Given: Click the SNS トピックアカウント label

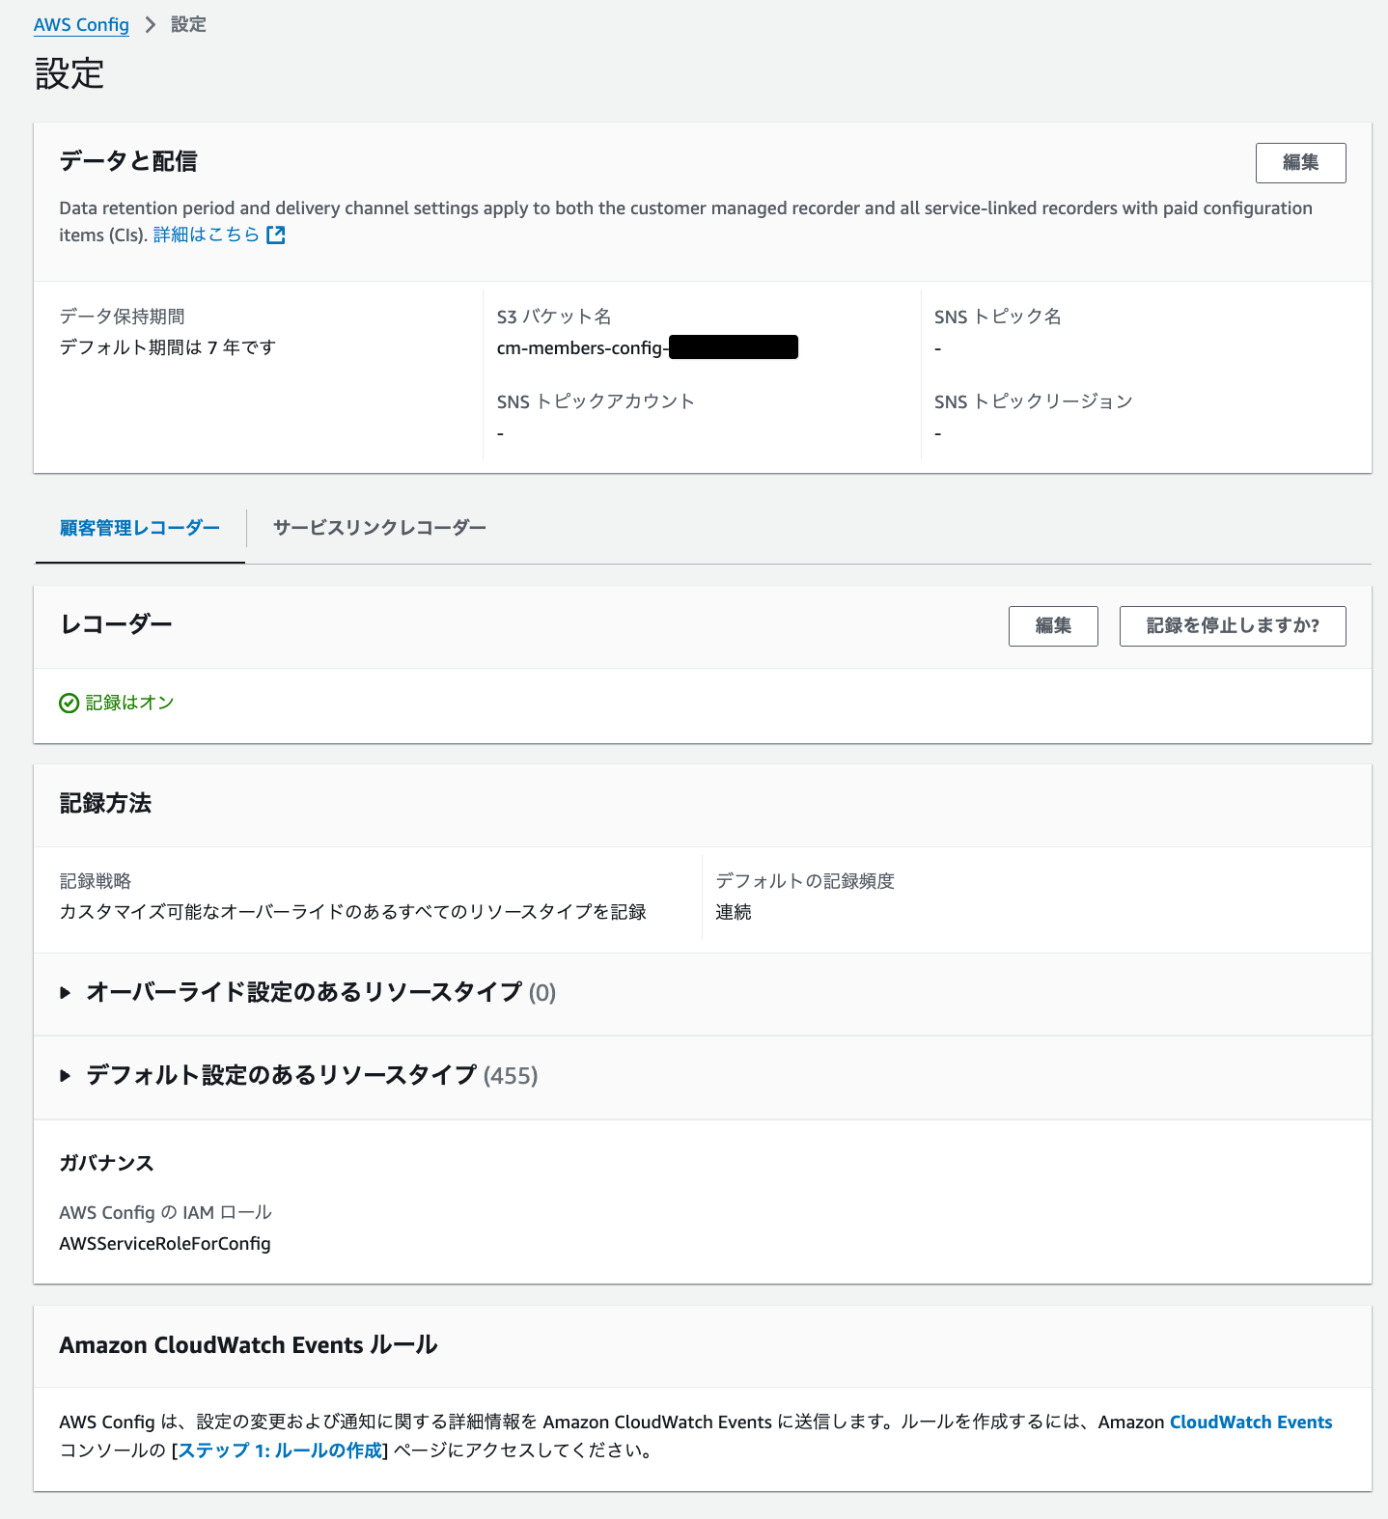Looking at the screenshot, I should pyautogui.click(x=596, y=401).
